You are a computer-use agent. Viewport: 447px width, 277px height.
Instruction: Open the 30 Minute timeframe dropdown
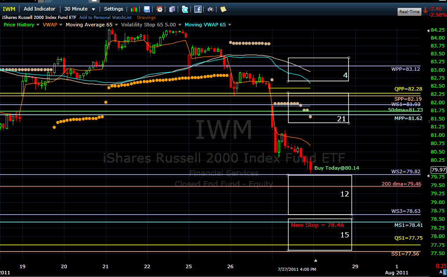tap(80, 9)
